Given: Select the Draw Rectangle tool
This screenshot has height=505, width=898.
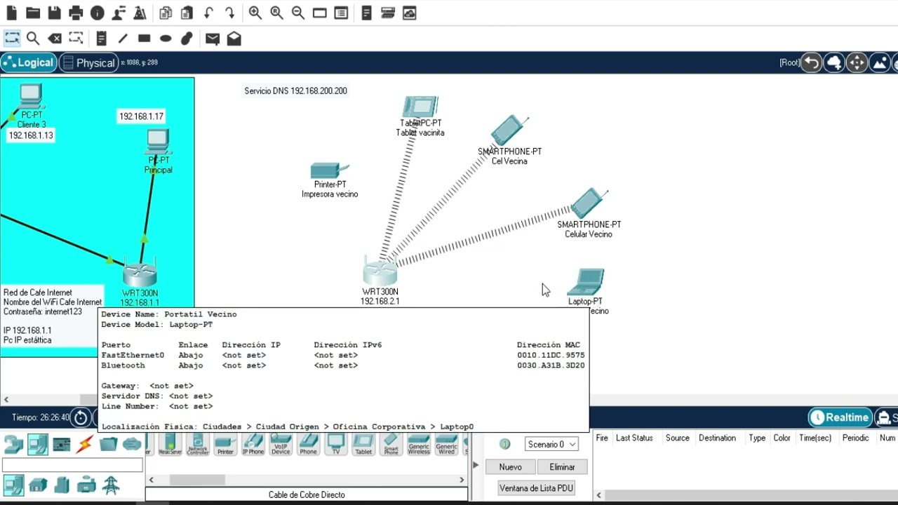Looking at the screenshot, I should (x=144, y=39).
